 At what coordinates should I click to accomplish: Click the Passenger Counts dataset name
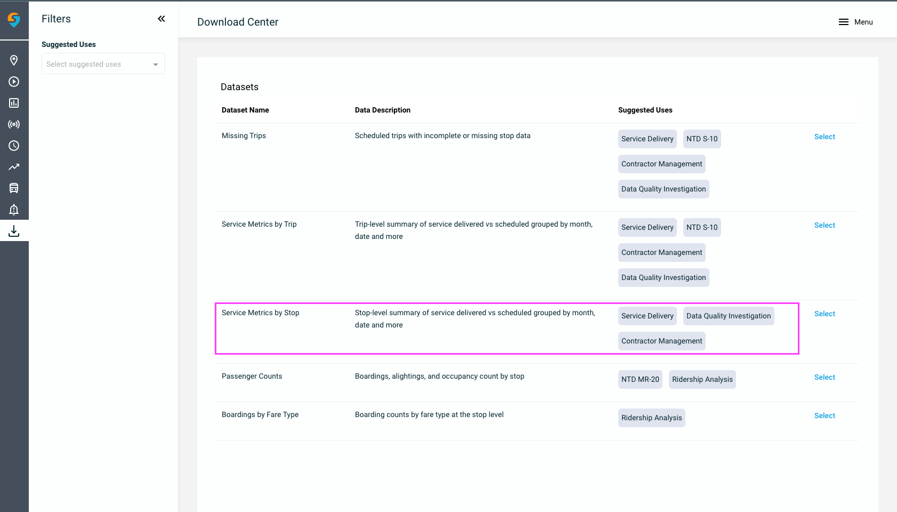click(252, 376)
